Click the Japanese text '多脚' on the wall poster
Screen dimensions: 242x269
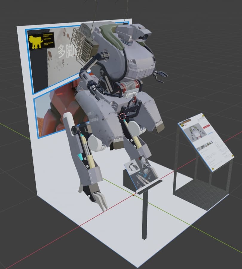[x=67, y=52]
